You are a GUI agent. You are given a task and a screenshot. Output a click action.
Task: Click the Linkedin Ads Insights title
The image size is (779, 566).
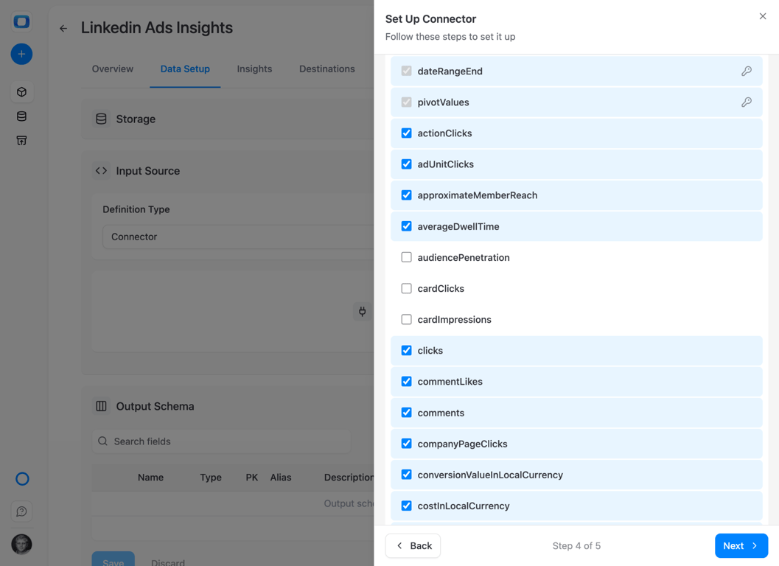(x=156, y=28)
